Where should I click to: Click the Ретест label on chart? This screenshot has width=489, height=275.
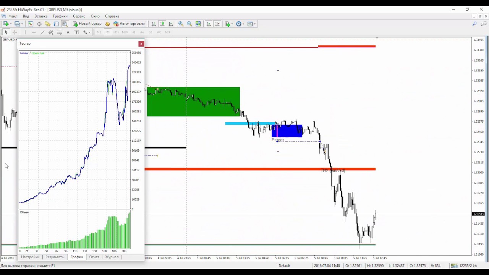[278, 140]
